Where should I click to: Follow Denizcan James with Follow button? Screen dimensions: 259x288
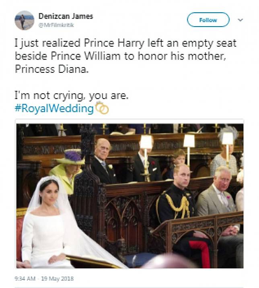coord(208,20)
